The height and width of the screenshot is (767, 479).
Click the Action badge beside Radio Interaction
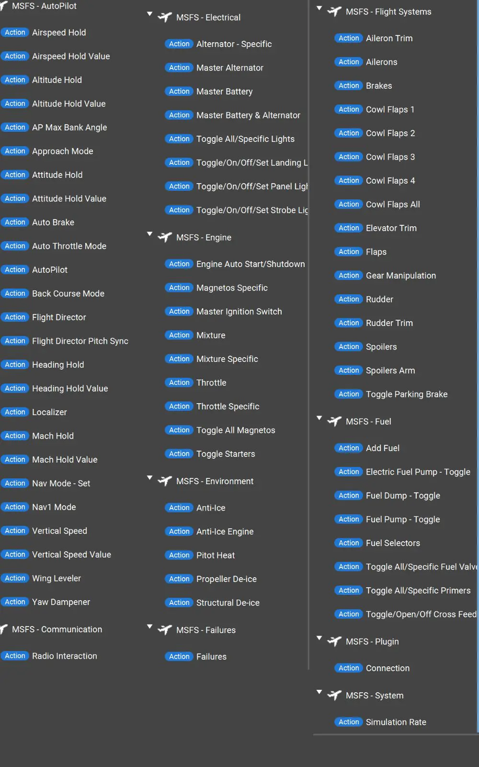[x=15, y=656]
